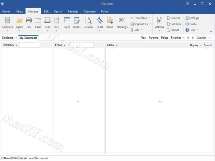Viewport: 215px width, 161px height.
Task: Collapse the ribbon with the chevron
Action: (211, 31)
